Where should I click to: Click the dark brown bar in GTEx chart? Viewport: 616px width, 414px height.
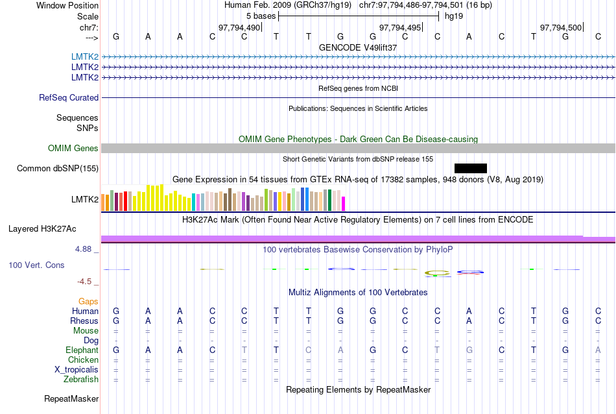click(x=230, y=200)
